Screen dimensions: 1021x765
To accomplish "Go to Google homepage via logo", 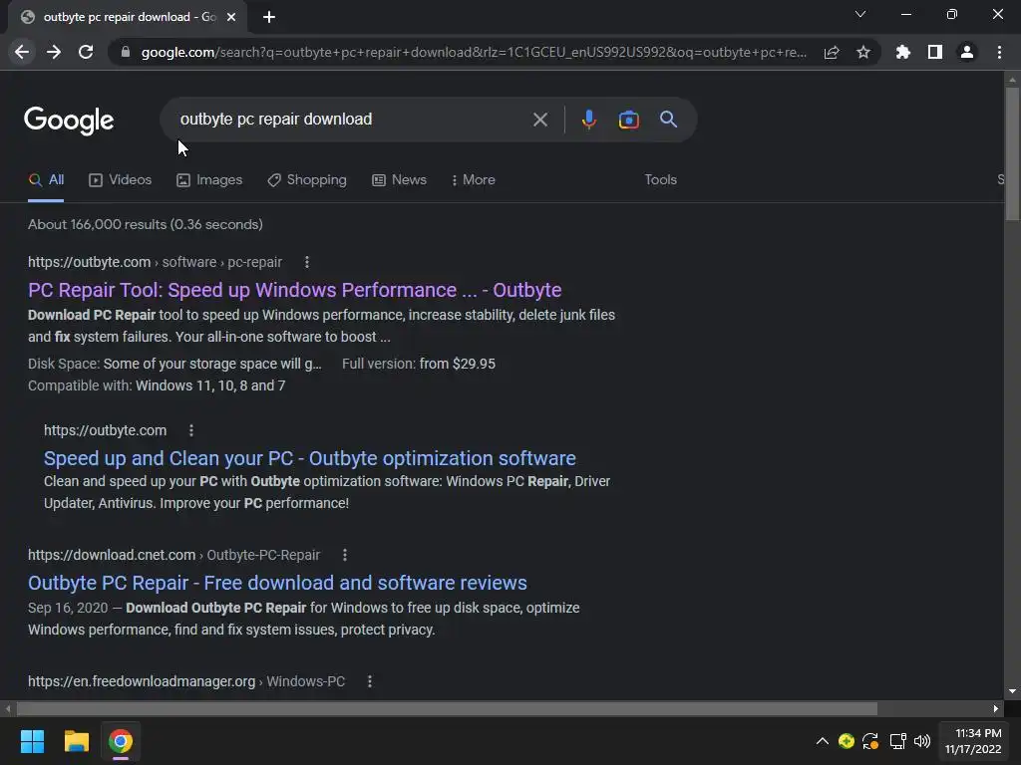I will [x=69, y=121].
